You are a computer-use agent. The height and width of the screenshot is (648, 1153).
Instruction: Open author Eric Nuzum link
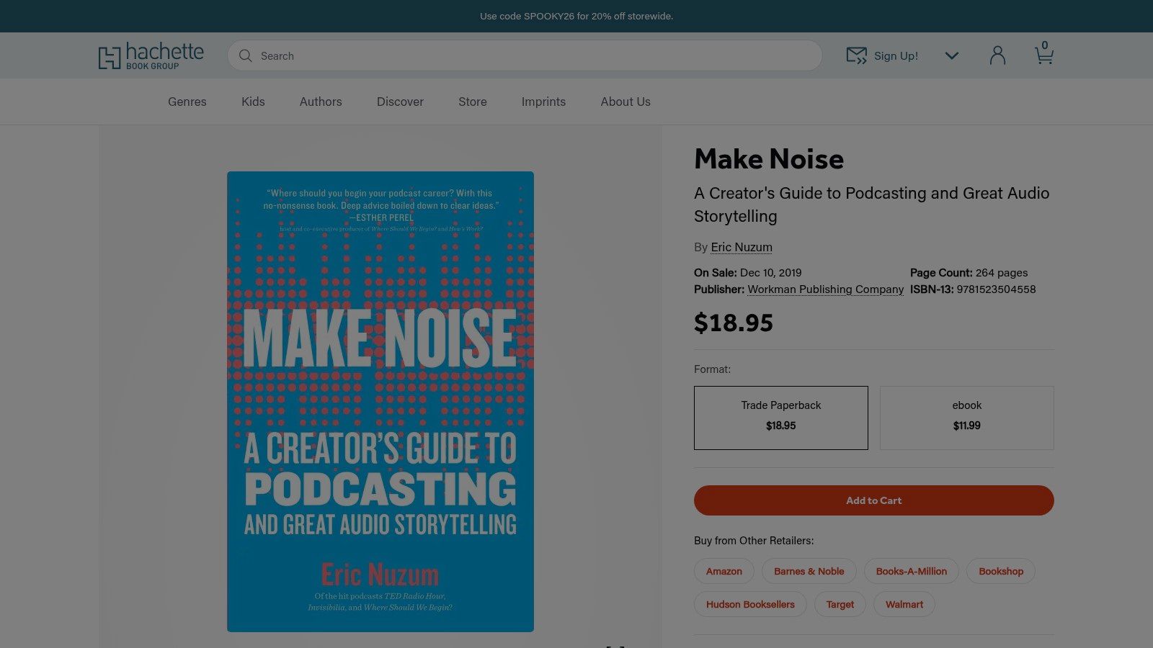coord(742,247)
